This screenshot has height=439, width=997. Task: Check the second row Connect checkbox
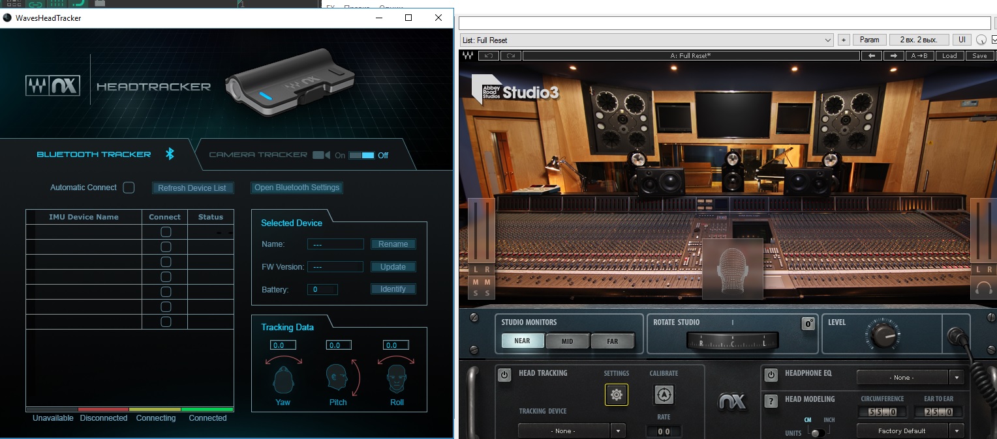(166, 247)
